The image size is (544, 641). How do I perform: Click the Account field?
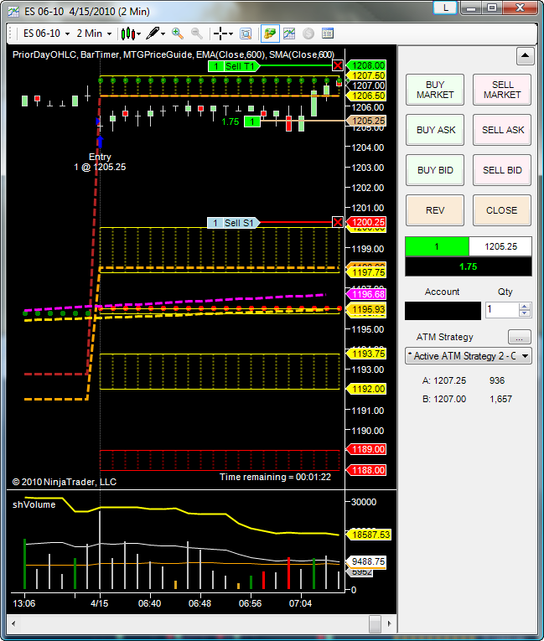(443, 311)
